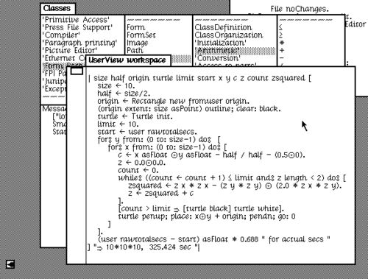Select the + addition message
This screenshot has width=368, height=279.
[x=282, y=50]
